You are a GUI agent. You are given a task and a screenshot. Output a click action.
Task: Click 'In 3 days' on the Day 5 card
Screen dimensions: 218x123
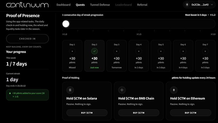(161, 67)
